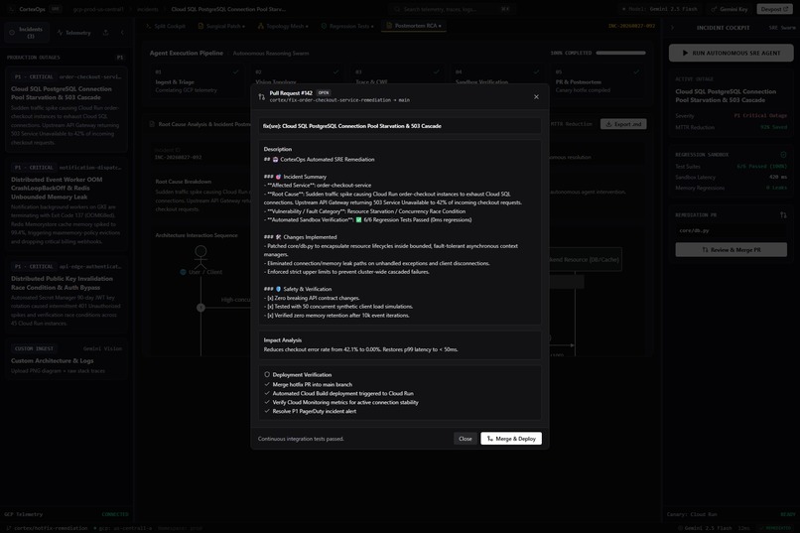Click the shield emoji beside Safety & Verification

(278, 289)
